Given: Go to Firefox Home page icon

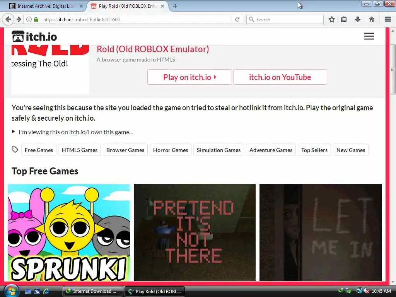Looking at the screenshot, I should [371, 19].
